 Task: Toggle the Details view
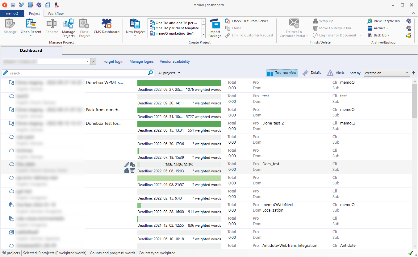312,73
